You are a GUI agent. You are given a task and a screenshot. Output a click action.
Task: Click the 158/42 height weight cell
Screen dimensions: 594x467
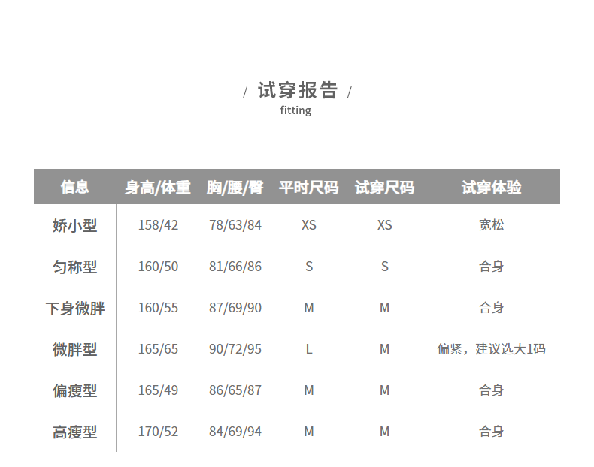158,225
